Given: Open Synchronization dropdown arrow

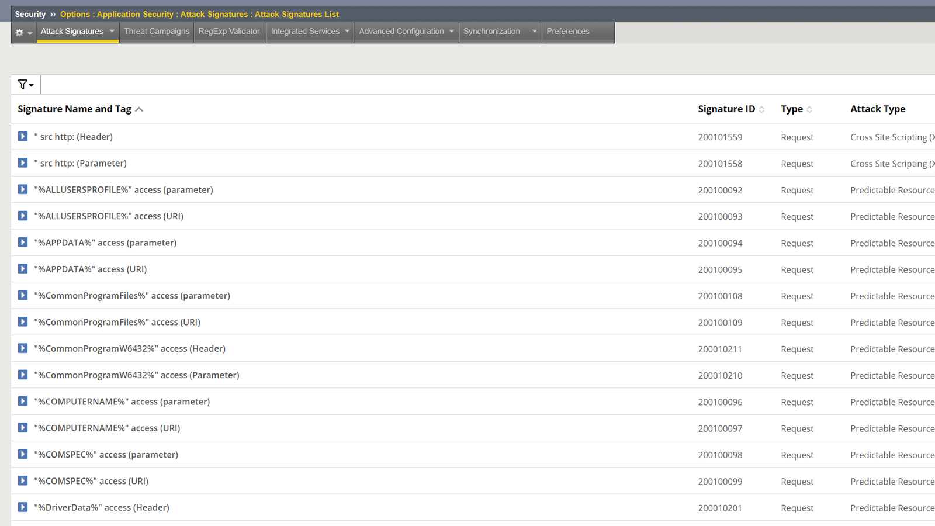Looking at the screenshot, I should point(535,32).
